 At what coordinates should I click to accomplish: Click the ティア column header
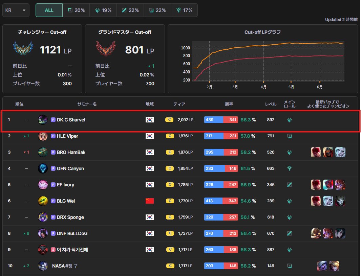(179, 104)
